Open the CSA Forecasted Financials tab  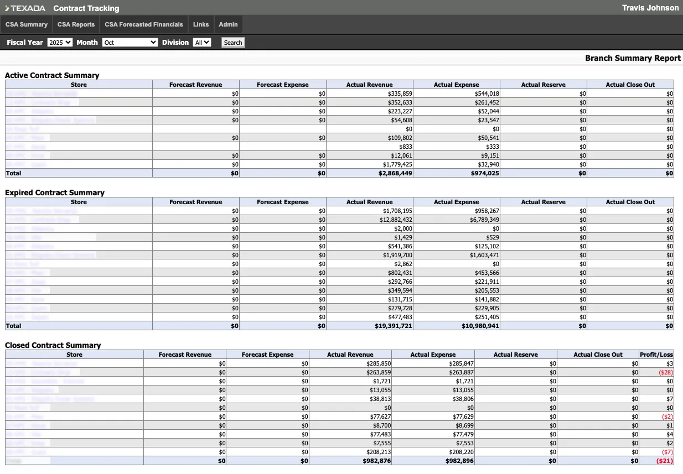click(x=144, y=24)
